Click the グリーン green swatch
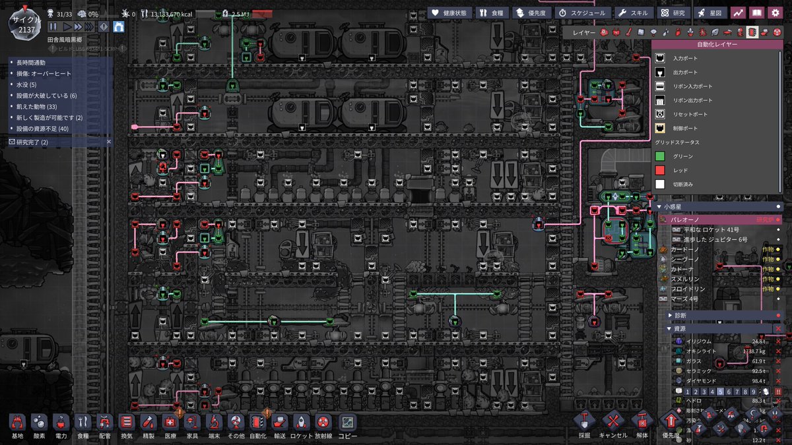This screenshot has height=445, width=792. click(x=660, y=156)
